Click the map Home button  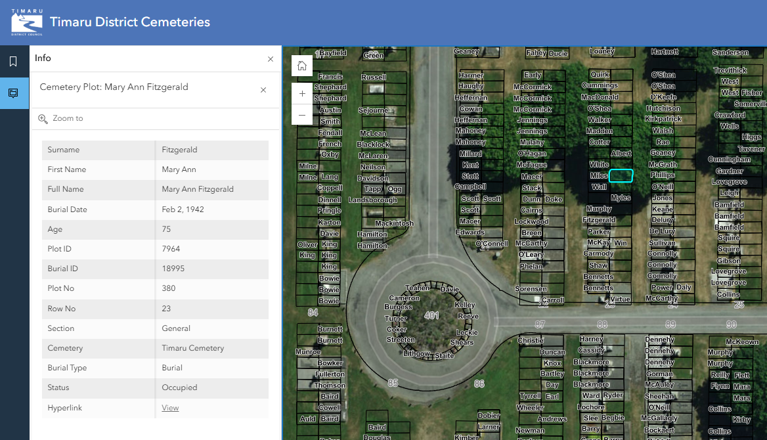(302, 66)
